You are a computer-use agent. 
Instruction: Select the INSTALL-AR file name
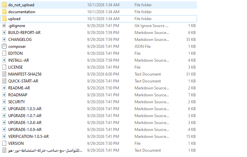coord(19,60)
